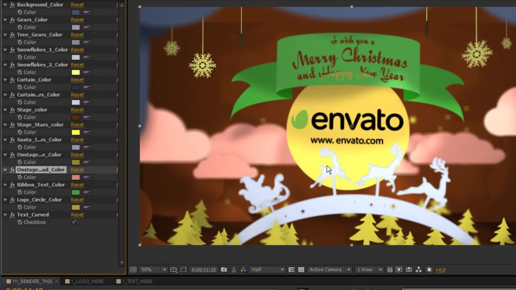Take a snapshot with the camera icon
Screen dimensions: 516x290
click(224, 270)
